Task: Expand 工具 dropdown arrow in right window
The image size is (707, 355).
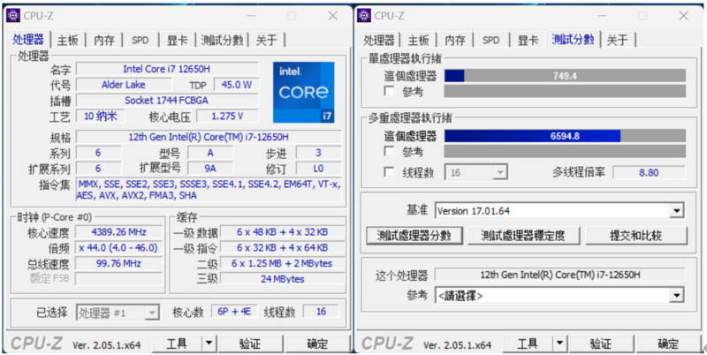Action: (559, 344)
